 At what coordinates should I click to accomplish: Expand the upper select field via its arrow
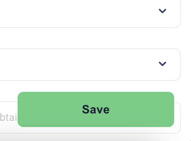162,11
